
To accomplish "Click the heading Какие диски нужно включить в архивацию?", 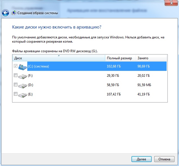I will pyautogui.click(x=57, y=27).
